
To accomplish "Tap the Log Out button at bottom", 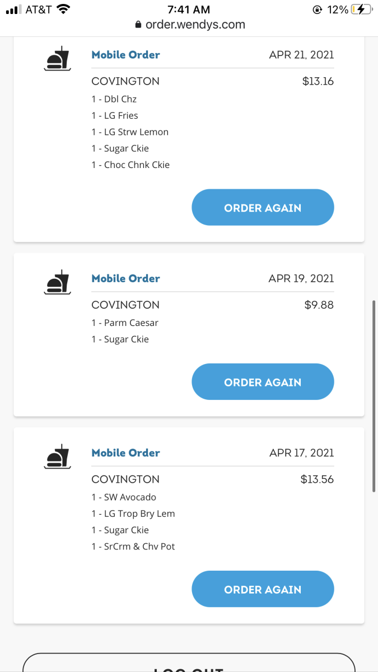I will pyautogui.click(x=189, y=665).
